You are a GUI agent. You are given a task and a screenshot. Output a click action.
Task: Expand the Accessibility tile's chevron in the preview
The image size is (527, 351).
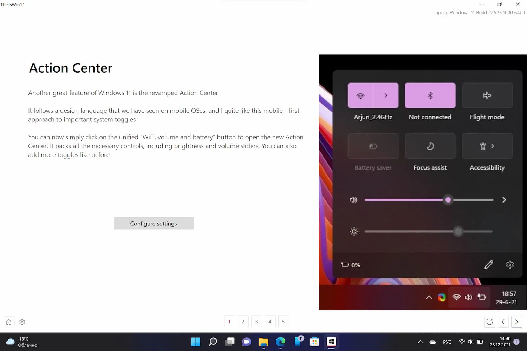tap(493, 146)
